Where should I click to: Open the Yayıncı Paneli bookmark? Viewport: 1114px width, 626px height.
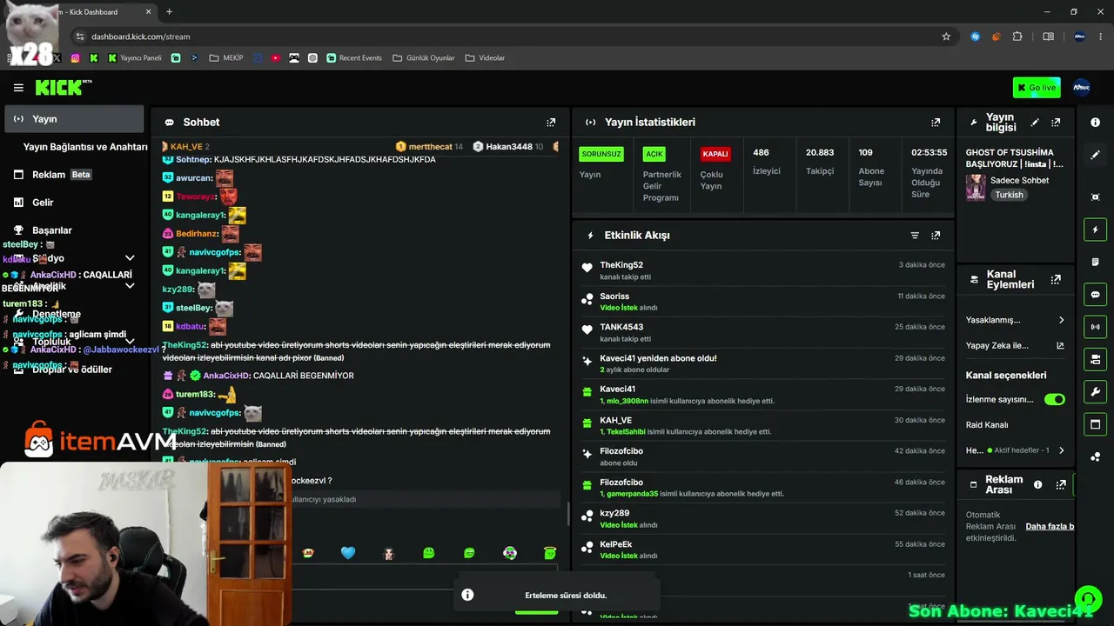[x=135, y=58]
